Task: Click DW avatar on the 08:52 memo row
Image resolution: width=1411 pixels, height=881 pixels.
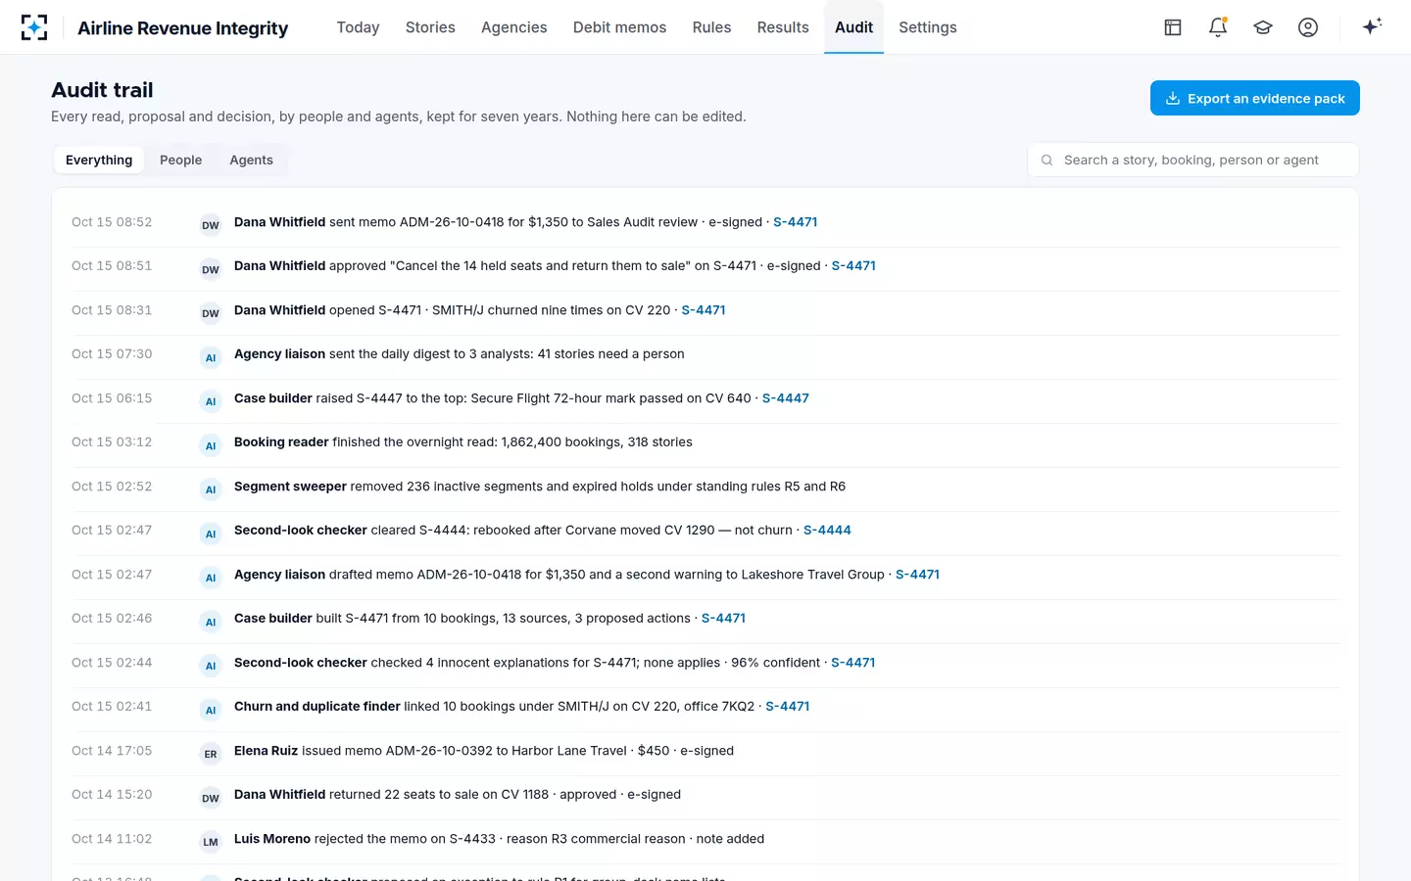Action: coord(211,225)
